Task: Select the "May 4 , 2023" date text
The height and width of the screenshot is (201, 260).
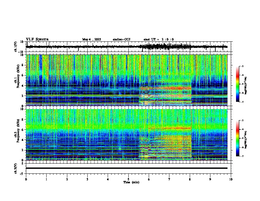Action: tap(92, 39)
